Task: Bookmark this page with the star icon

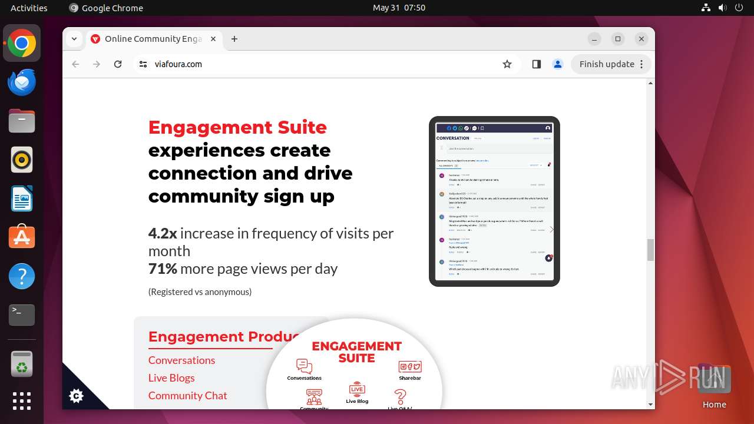Action: [x=507, y=64]
